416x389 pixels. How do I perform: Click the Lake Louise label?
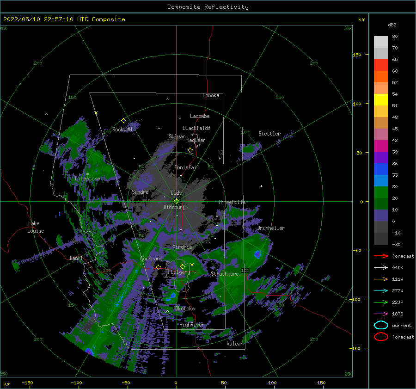[x=36, y=227]
